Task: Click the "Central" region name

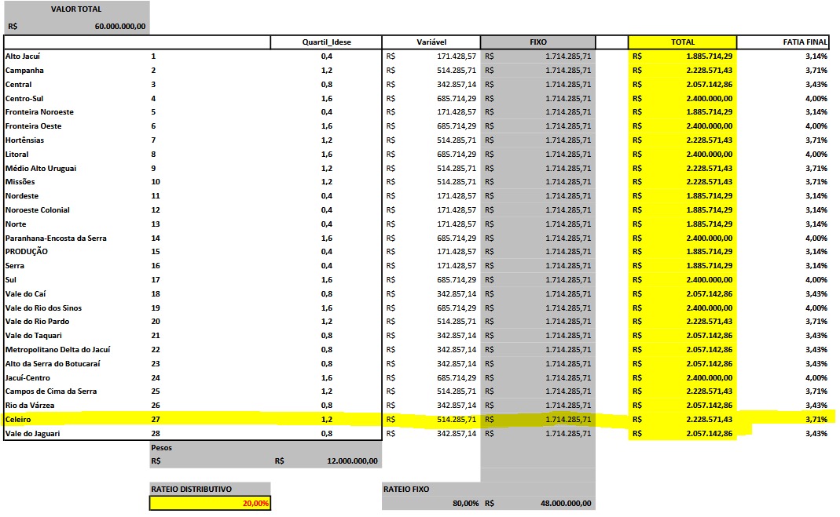Action: click(18, 85)
